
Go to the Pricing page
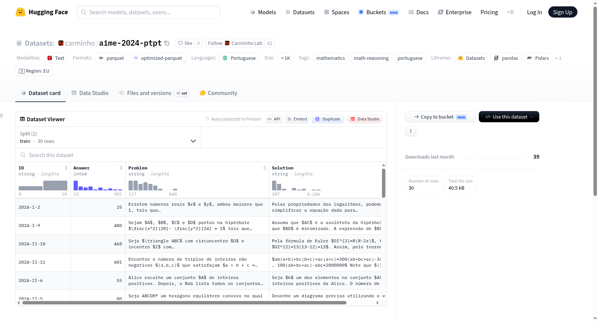[489, 12]
